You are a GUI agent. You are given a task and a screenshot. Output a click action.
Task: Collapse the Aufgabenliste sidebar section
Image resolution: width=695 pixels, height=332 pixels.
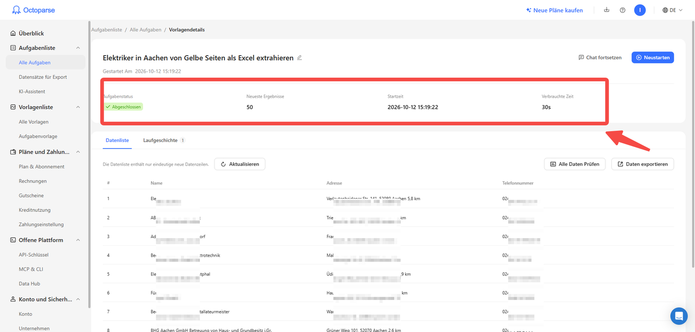click(78, 48)
